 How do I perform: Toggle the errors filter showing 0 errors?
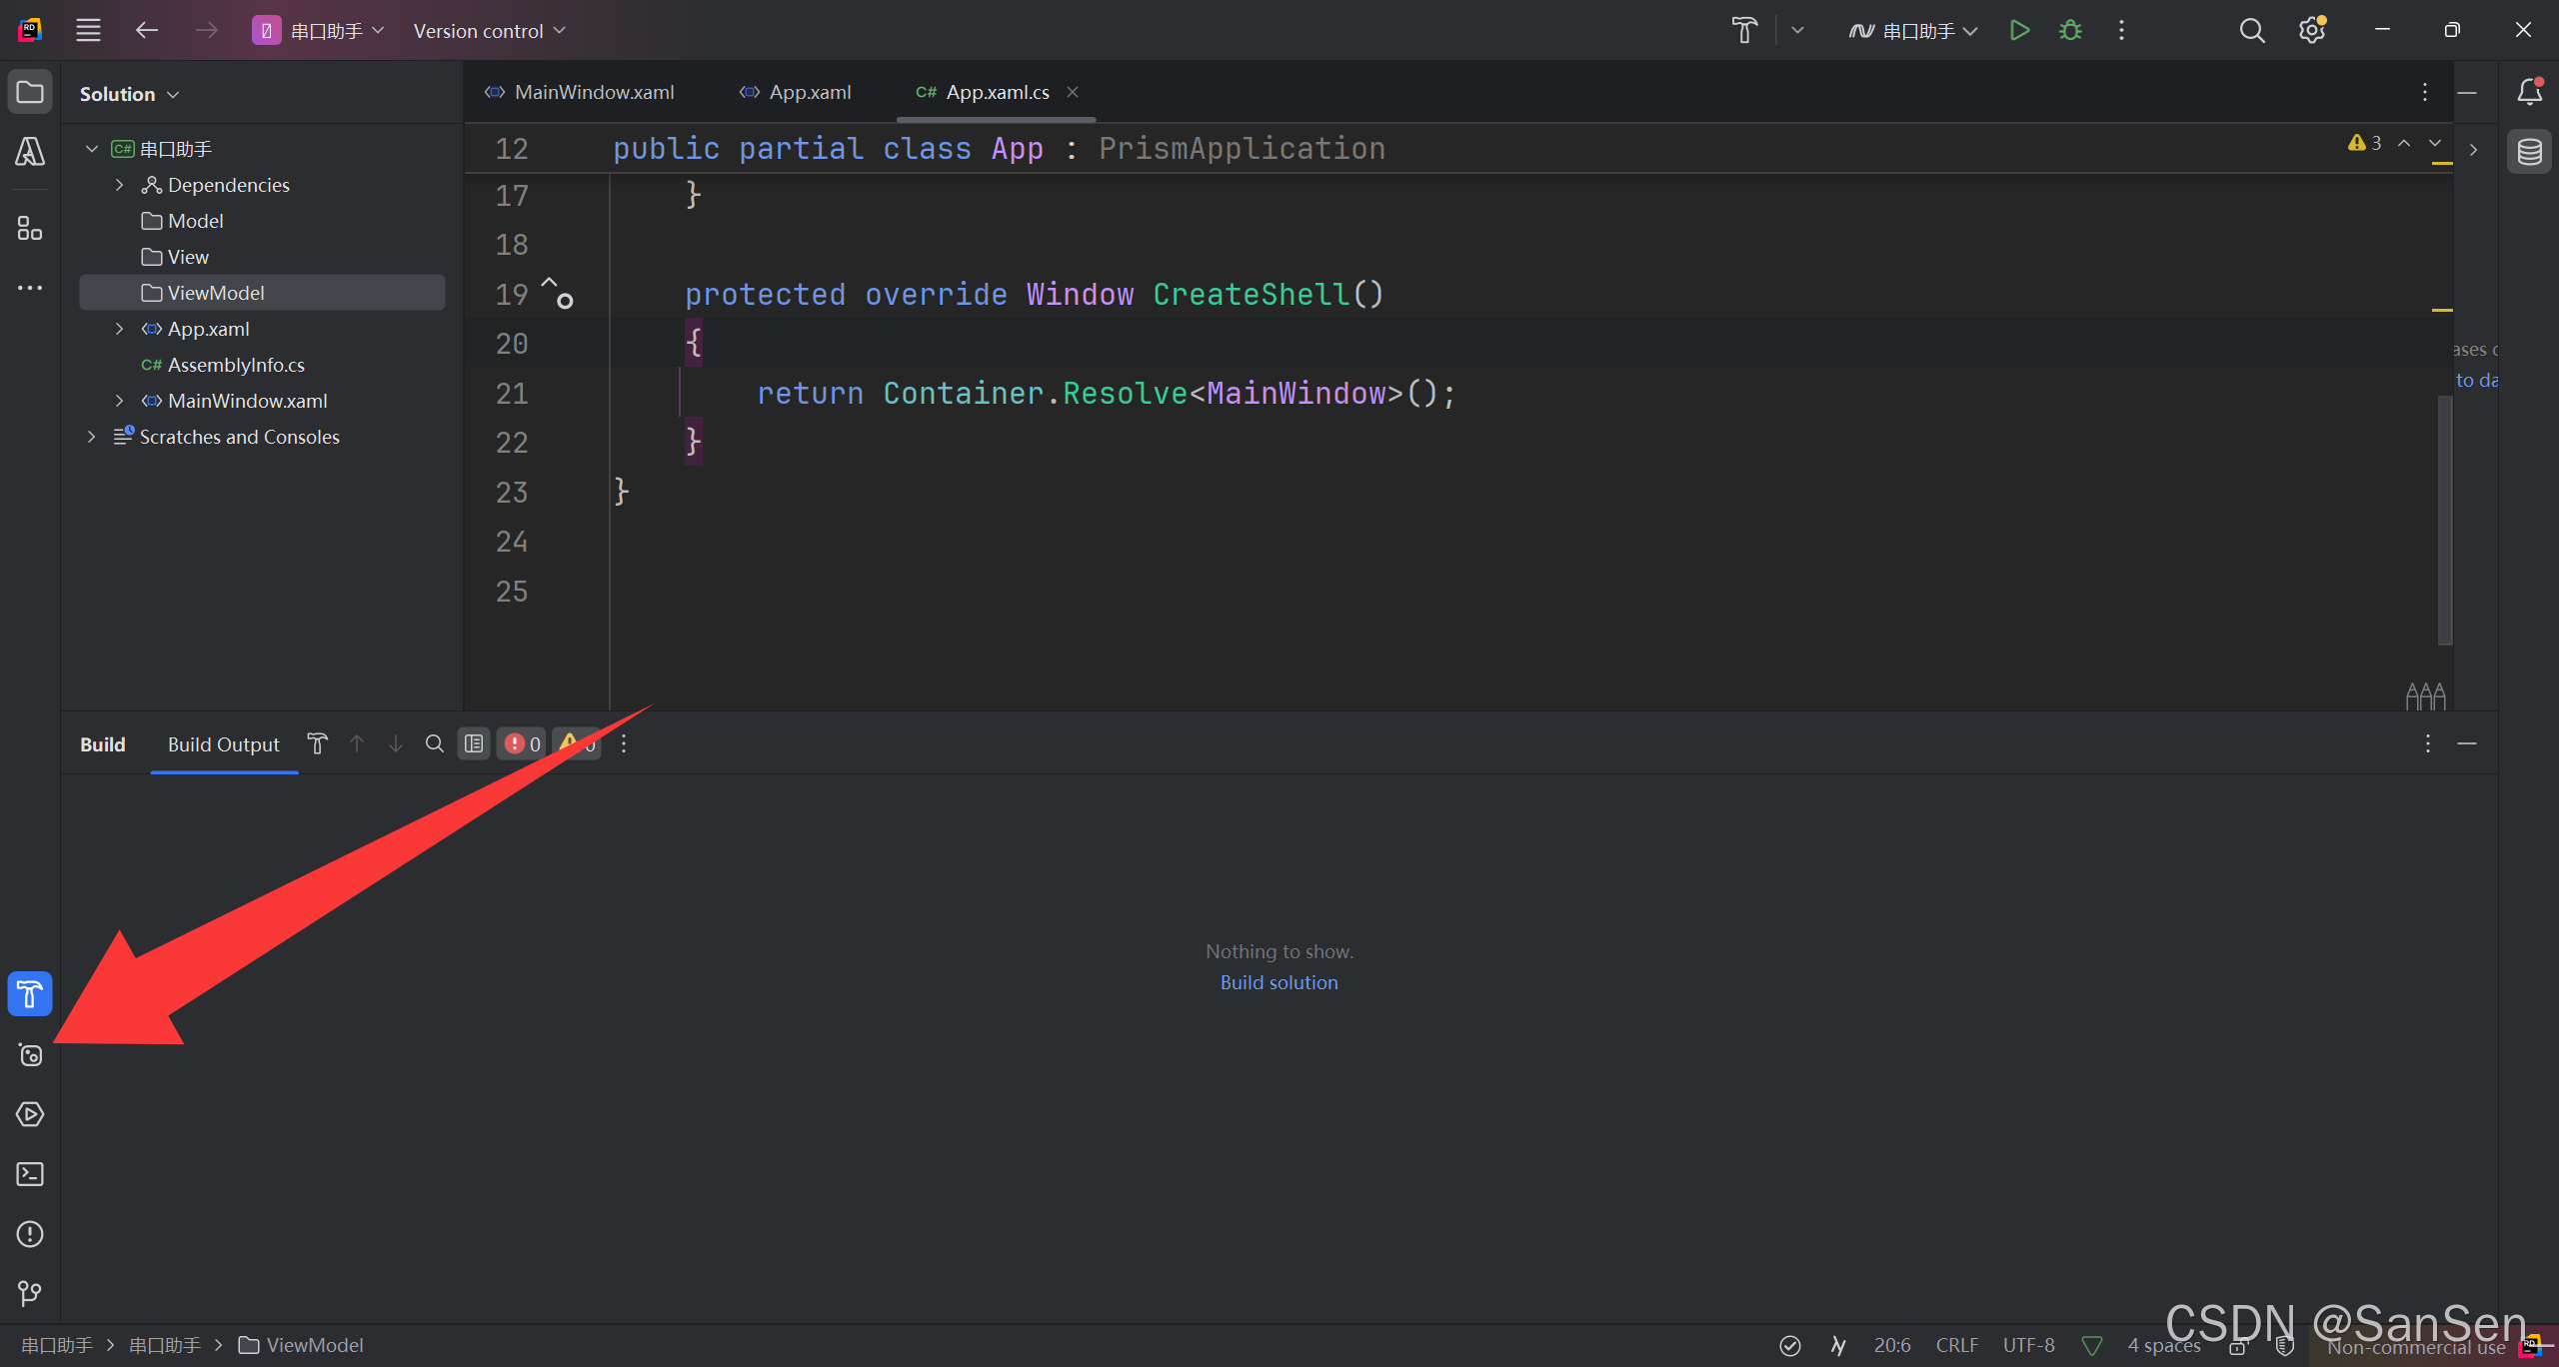click(522, 744)
